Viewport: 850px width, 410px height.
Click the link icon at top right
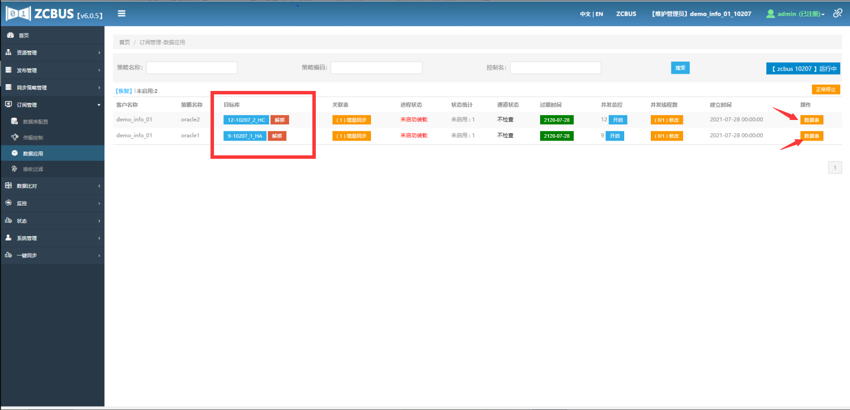(837, 13)
